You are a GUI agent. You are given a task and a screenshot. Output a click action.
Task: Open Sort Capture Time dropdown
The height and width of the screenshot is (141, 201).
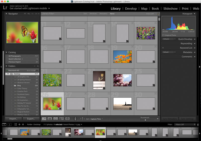click(96, 119)
